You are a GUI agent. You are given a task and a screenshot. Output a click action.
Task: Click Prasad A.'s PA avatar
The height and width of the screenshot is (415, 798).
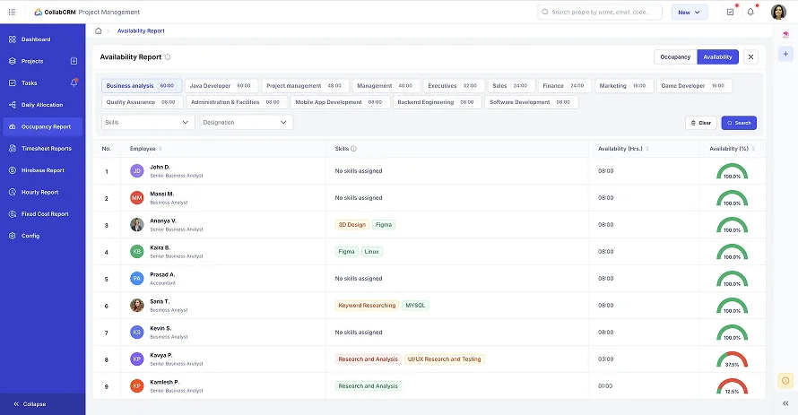coord(137,279)
